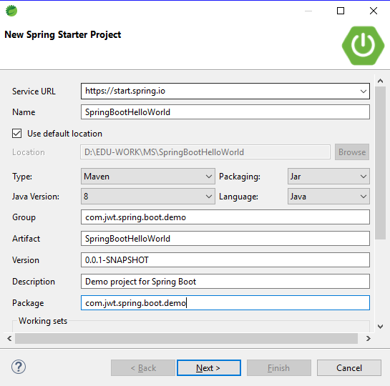The image size is (390, 386).
Task: Click the vertical scrollbar thumb
Action: 380,163
